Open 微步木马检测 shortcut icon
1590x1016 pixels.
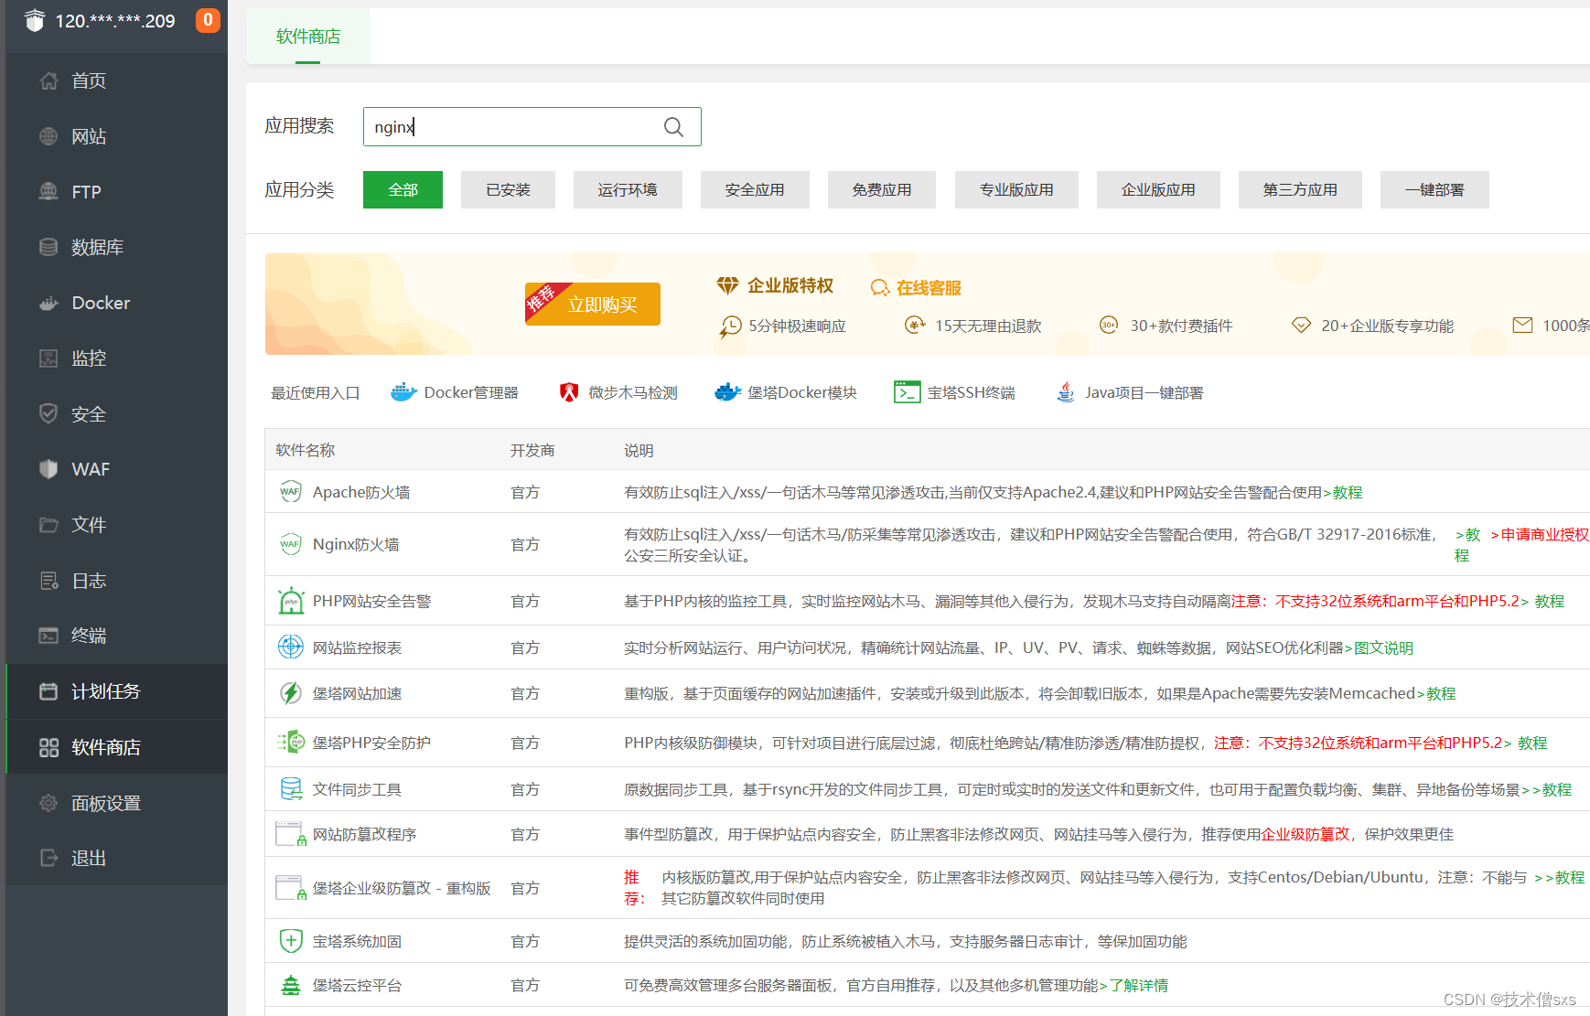(x=569, y=392)
